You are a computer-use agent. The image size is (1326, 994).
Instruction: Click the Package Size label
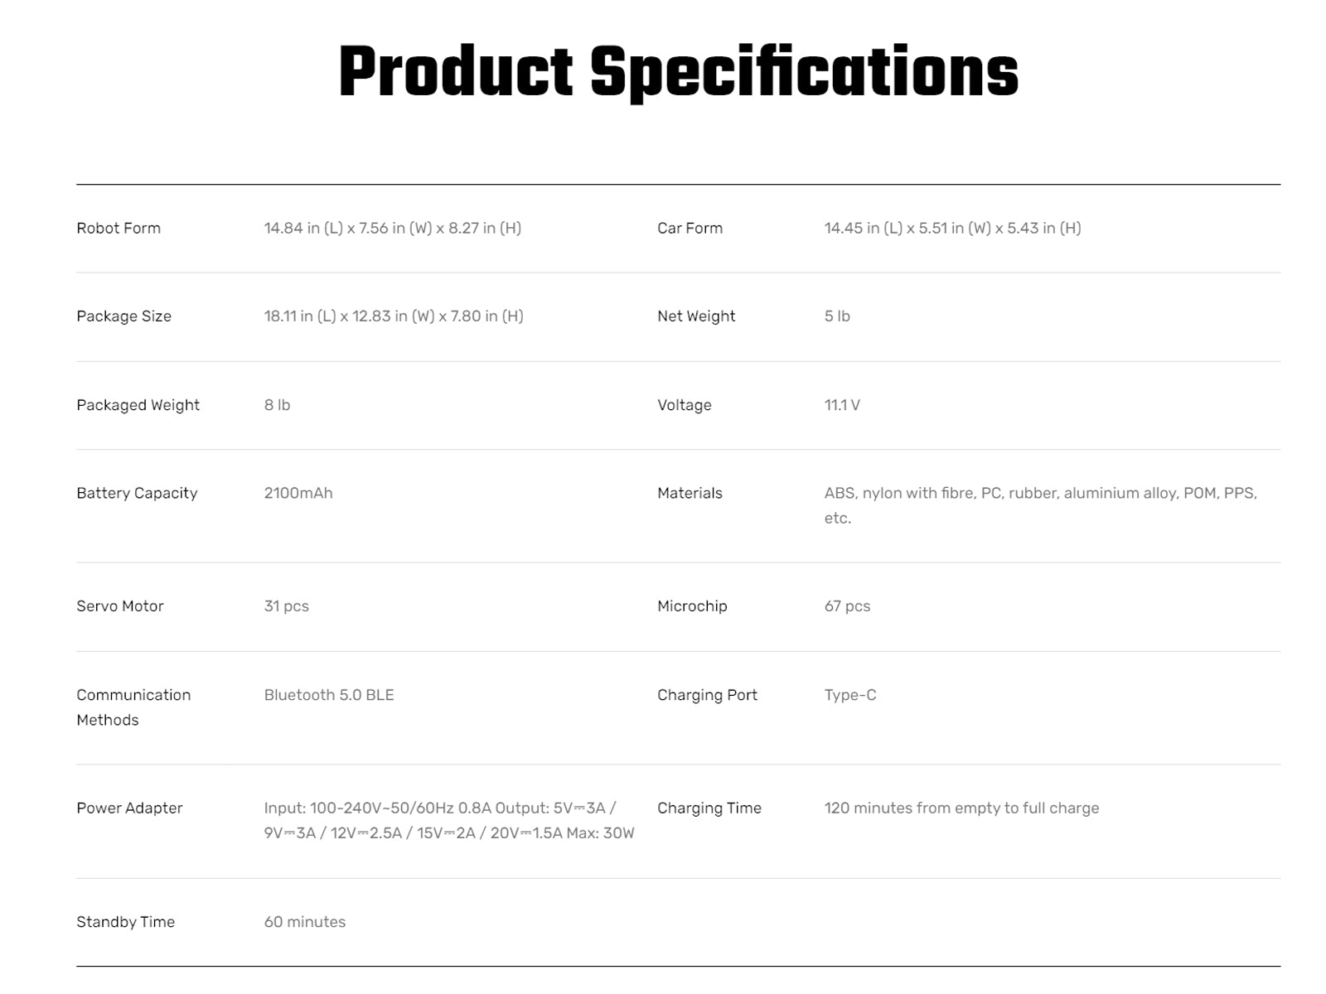(x=123, y=316)
